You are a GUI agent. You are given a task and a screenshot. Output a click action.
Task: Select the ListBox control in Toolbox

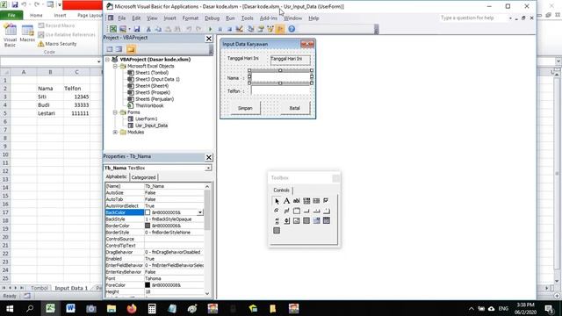(x=316, y=201)
